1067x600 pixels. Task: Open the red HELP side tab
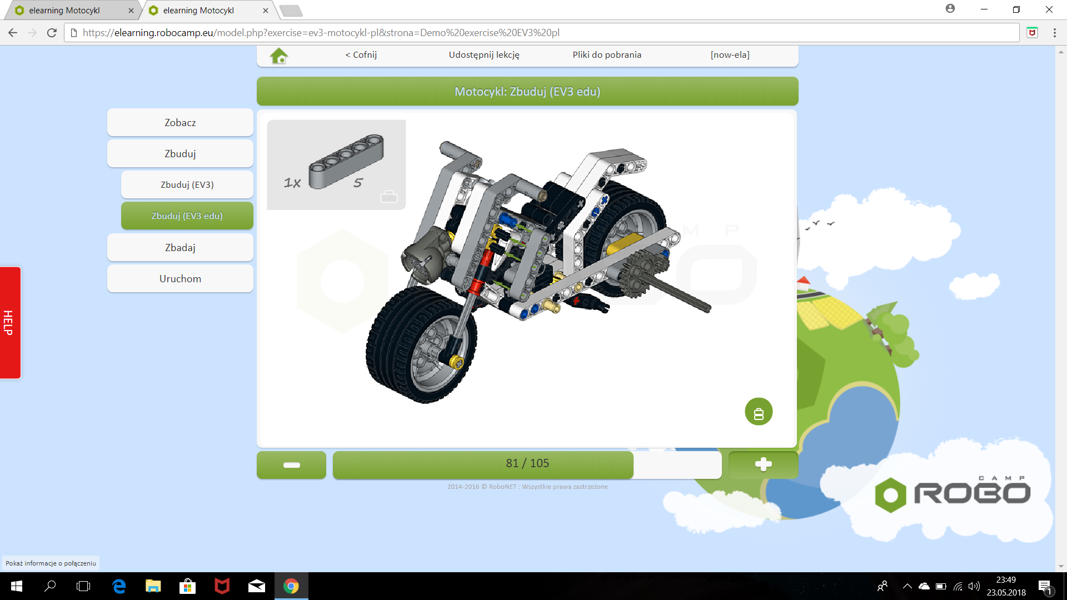(10, 323)
